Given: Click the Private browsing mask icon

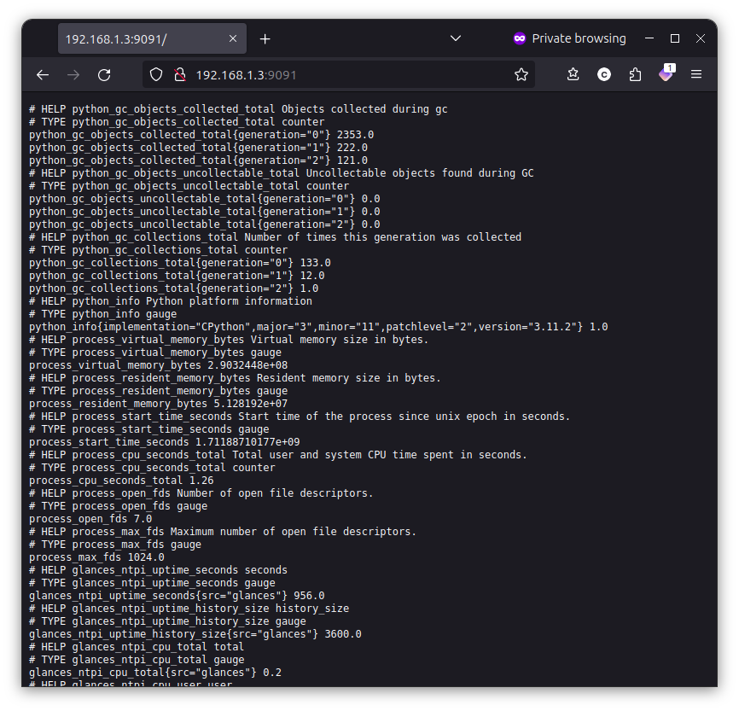Looking at the screenshot, I should click(520, 38).
